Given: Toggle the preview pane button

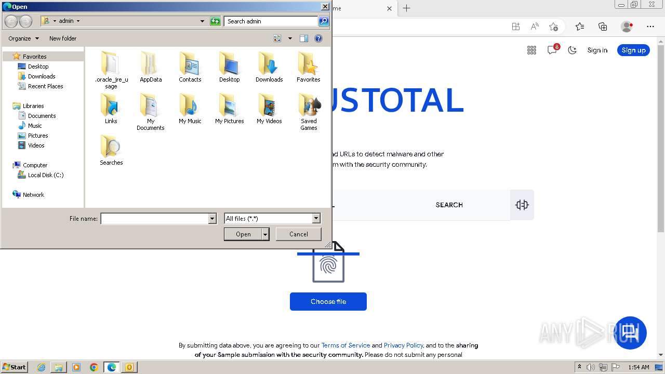Looking at the screenshot, I should click(304, 38).
